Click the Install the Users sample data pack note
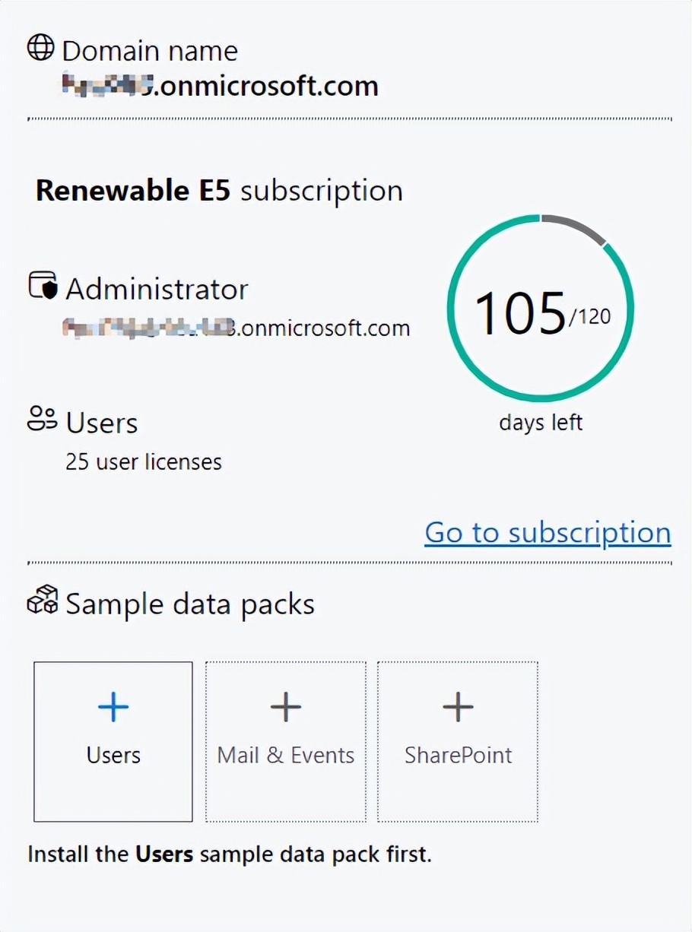This screenshot has height=932, width=692. point(229,854)
